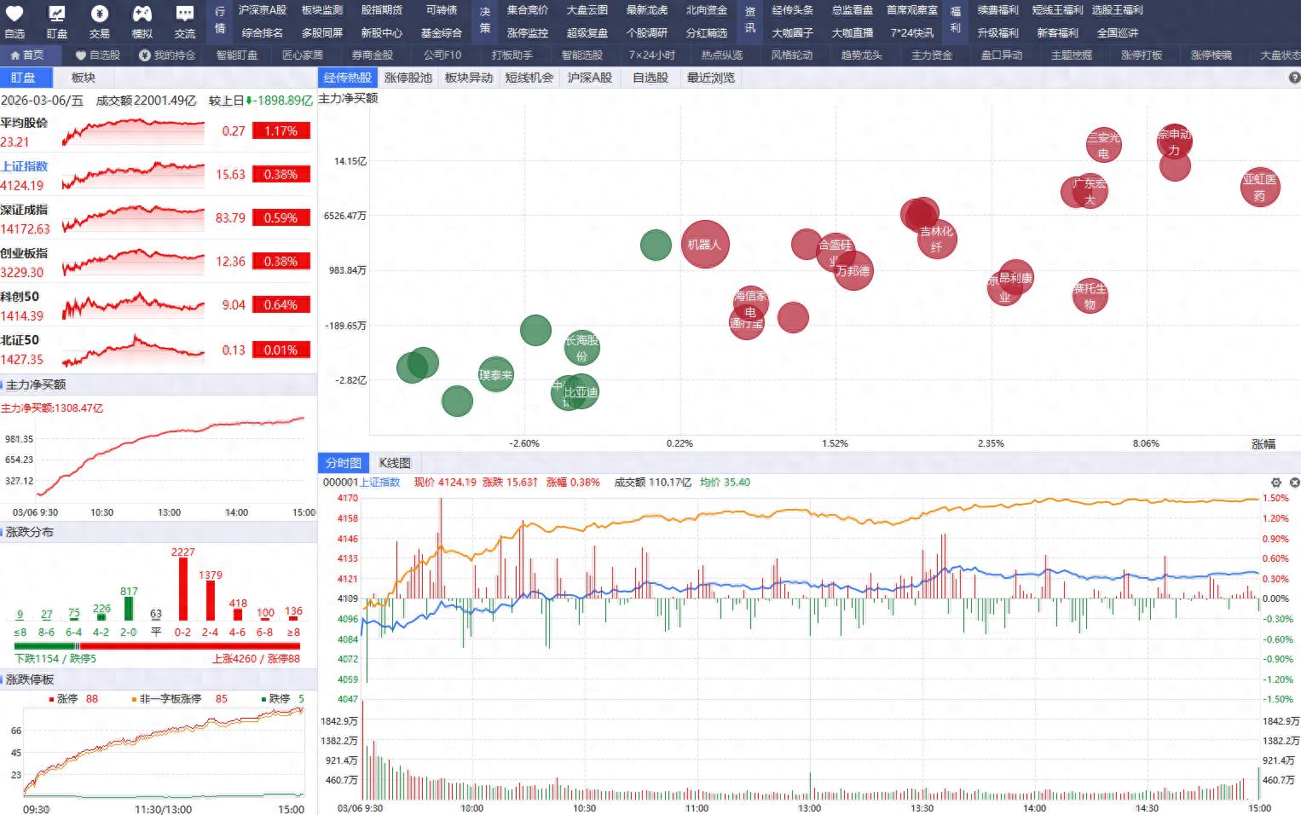Select the 上证指数 index row
Image resolution: width=1301 pixels, height=815 pixels.
(x=102, y=175)
